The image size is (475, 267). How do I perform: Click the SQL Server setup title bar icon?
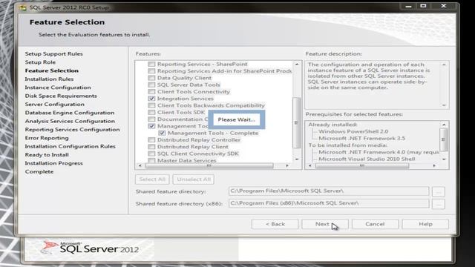pyautogui.click(x=23, y=7)
